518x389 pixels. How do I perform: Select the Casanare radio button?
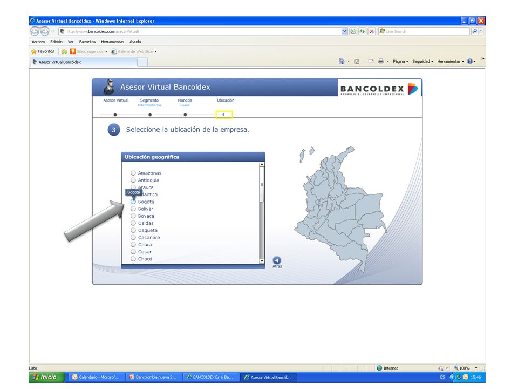(x=133, y=237)
